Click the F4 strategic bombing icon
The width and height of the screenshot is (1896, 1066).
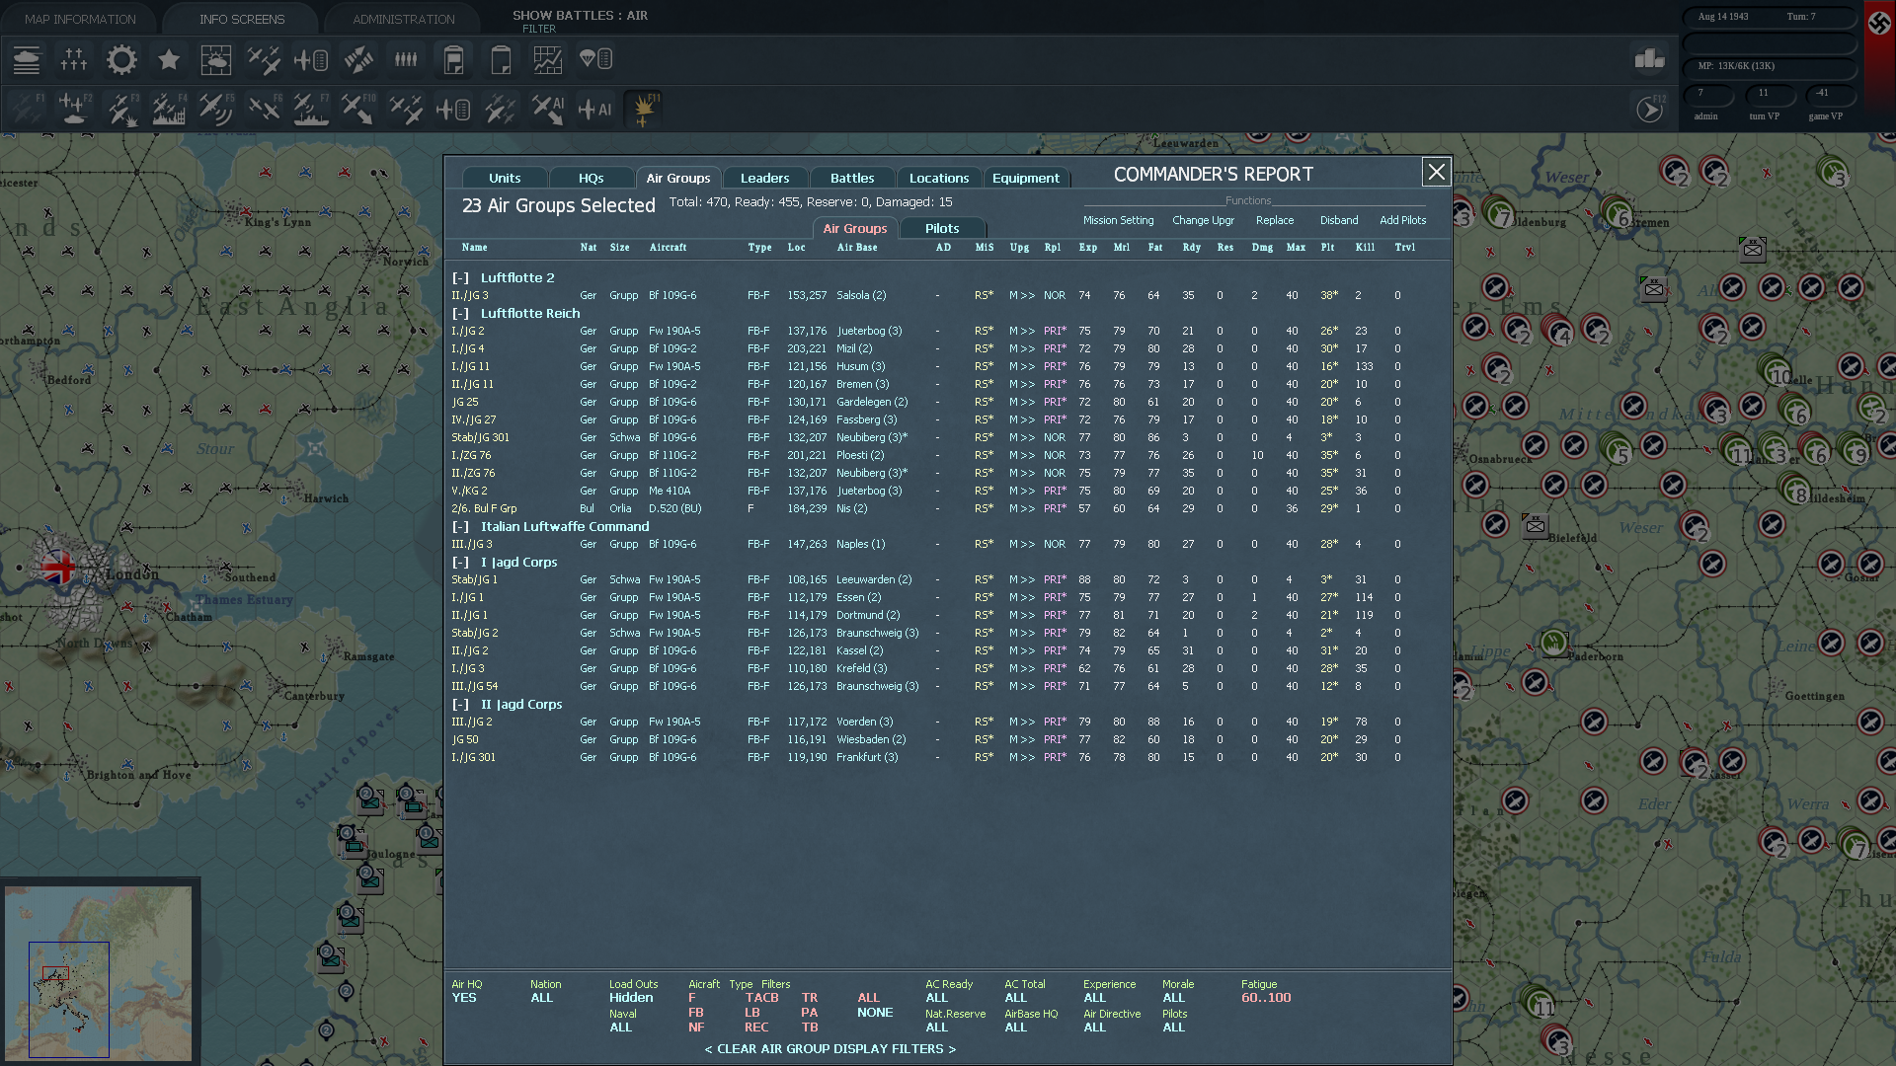[169, 110]
